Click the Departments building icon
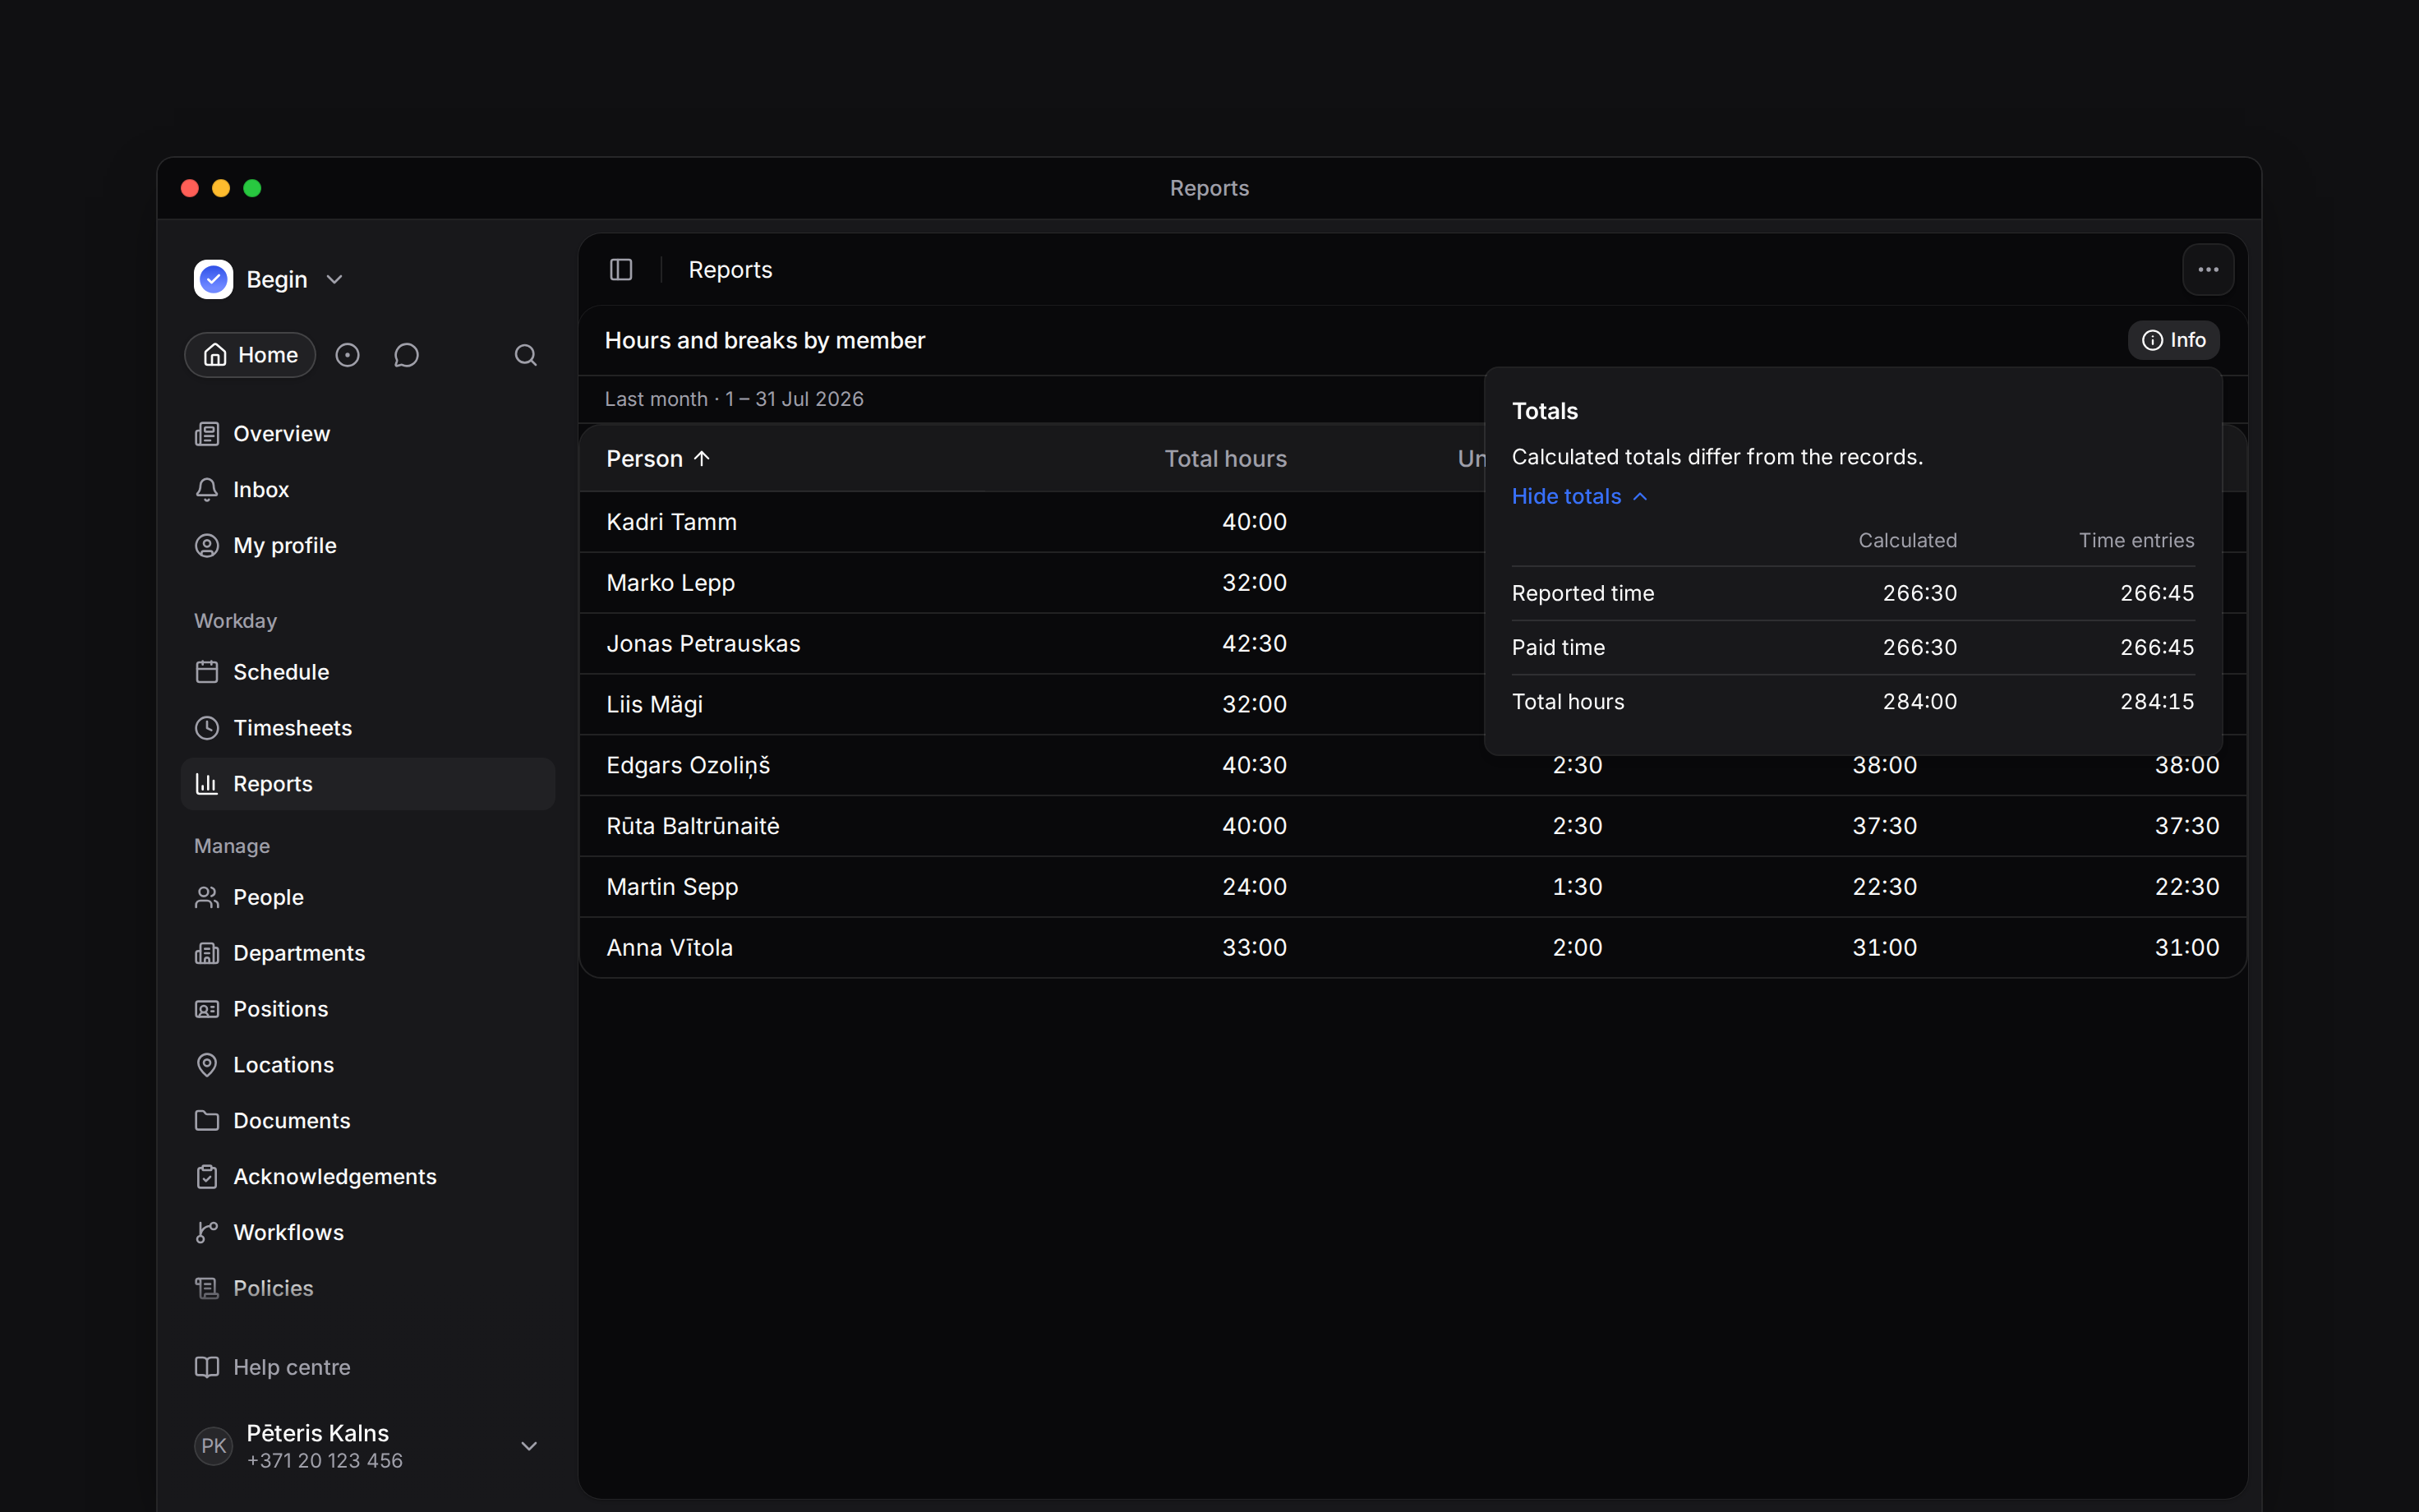The width and height of the screenshot is (2419, 1512). coord(207,953)
